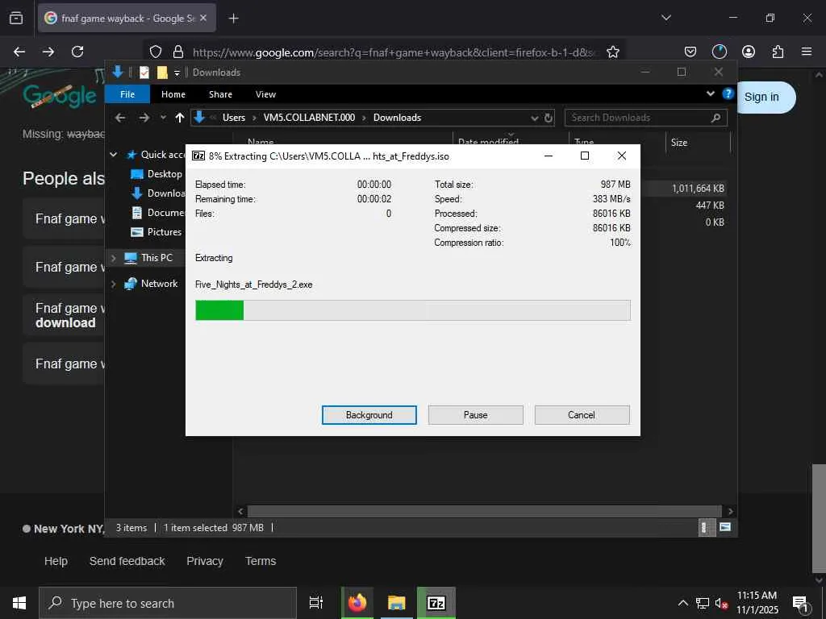The width and height of the screenshot is (826, 619).
Task: Go forward in Explorer navigation
Action: pos(144,118)
